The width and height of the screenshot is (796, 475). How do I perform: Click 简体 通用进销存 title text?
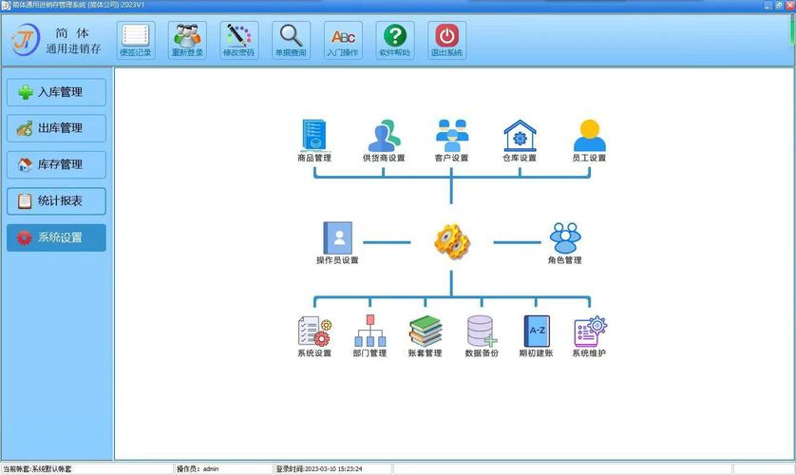73,41
